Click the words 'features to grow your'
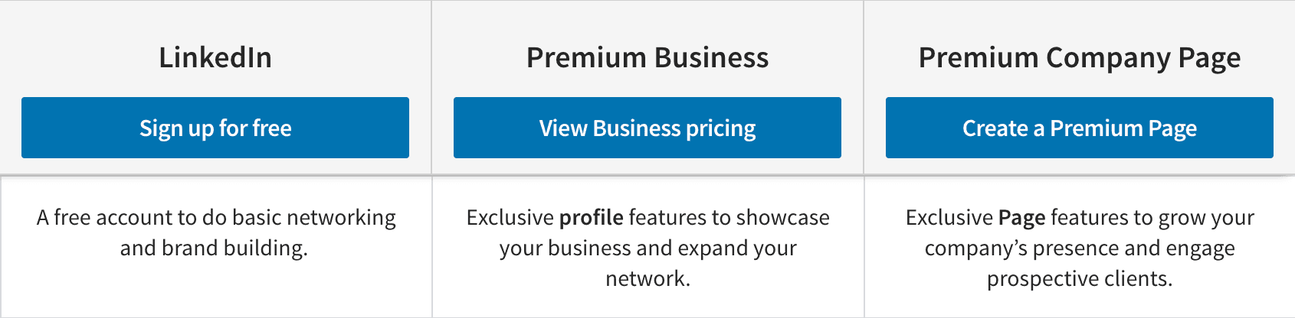 pos(1152,218)
